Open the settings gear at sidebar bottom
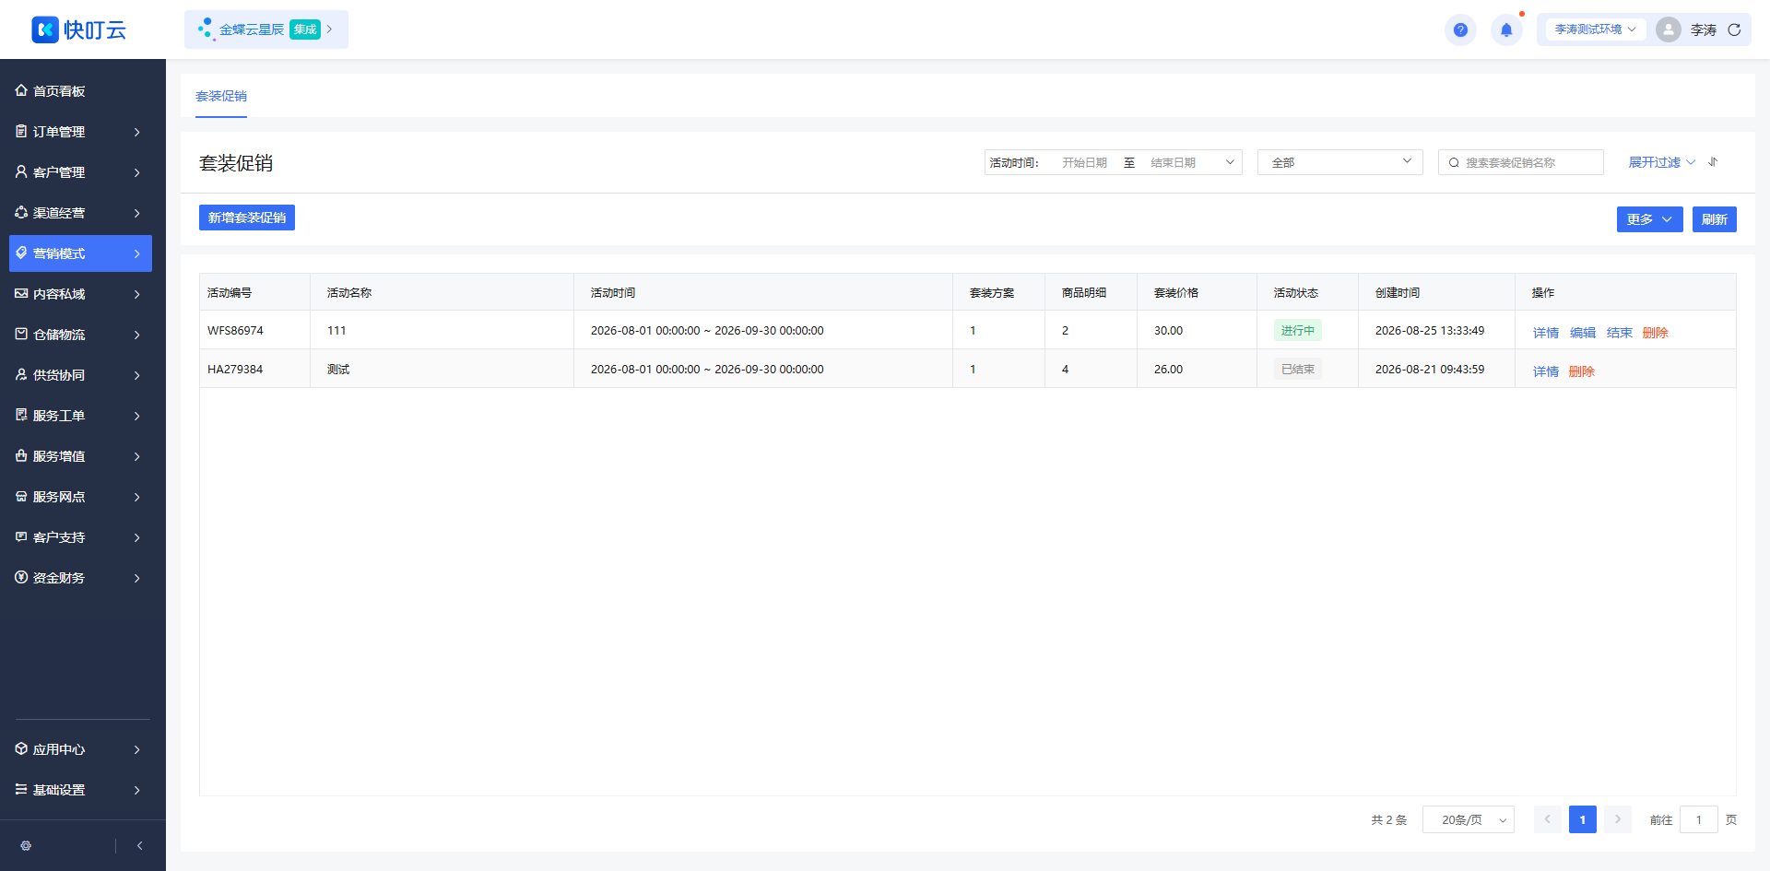Screen dimensions: 1770x871 pos(26,845)
